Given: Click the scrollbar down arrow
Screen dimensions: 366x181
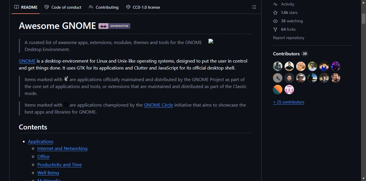Looking at the screenshot, I should click(x=363, y=178).
